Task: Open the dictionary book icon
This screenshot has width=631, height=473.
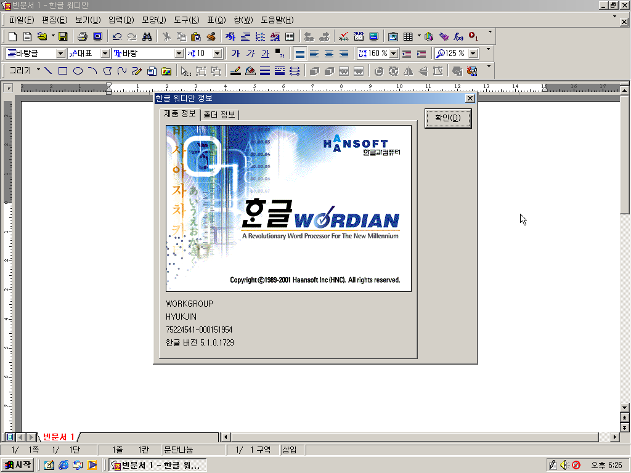Action: coord(359,36)
